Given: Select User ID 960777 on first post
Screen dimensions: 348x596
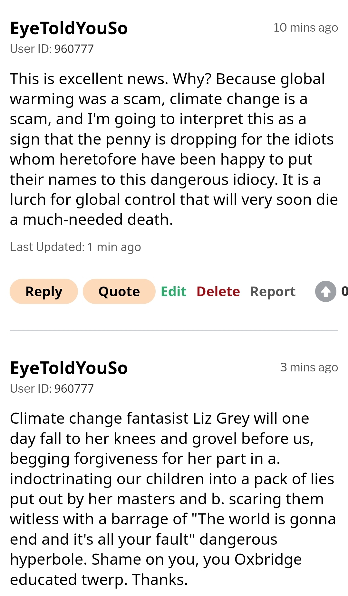Looking at the screenshot, I should (x=52, y=49).
